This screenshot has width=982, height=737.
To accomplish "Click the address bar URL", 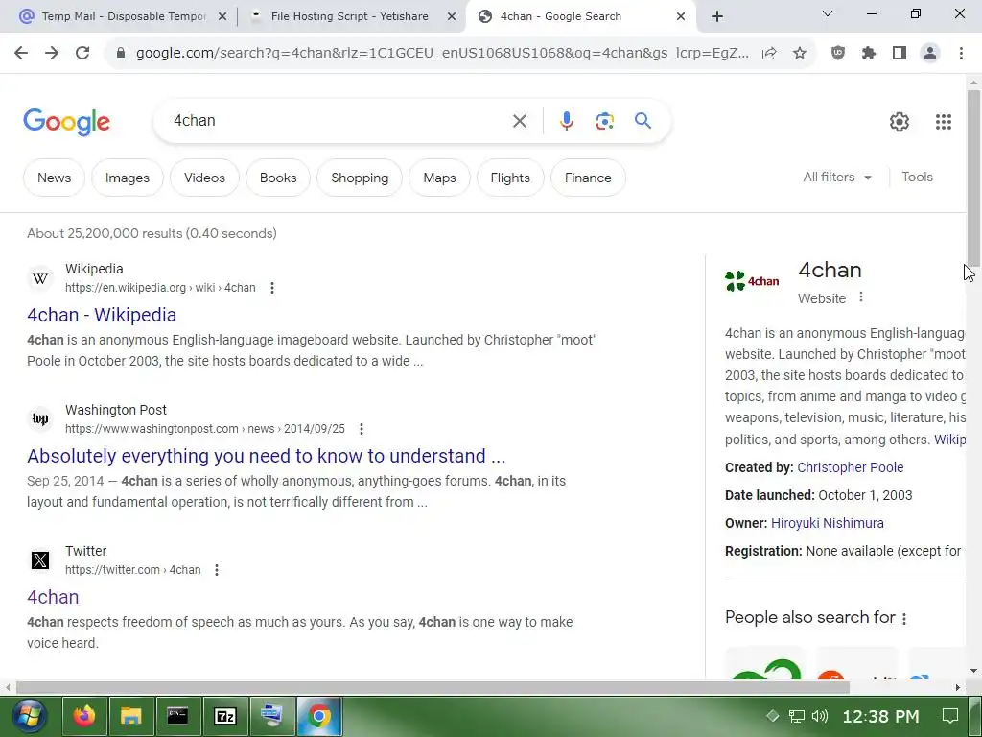I will pyautogui.click(x=442, y=54).
